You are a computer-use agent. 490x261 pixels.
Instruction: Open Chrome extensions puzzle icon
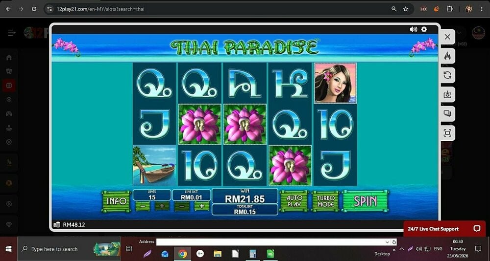click(x=449, y=9)
